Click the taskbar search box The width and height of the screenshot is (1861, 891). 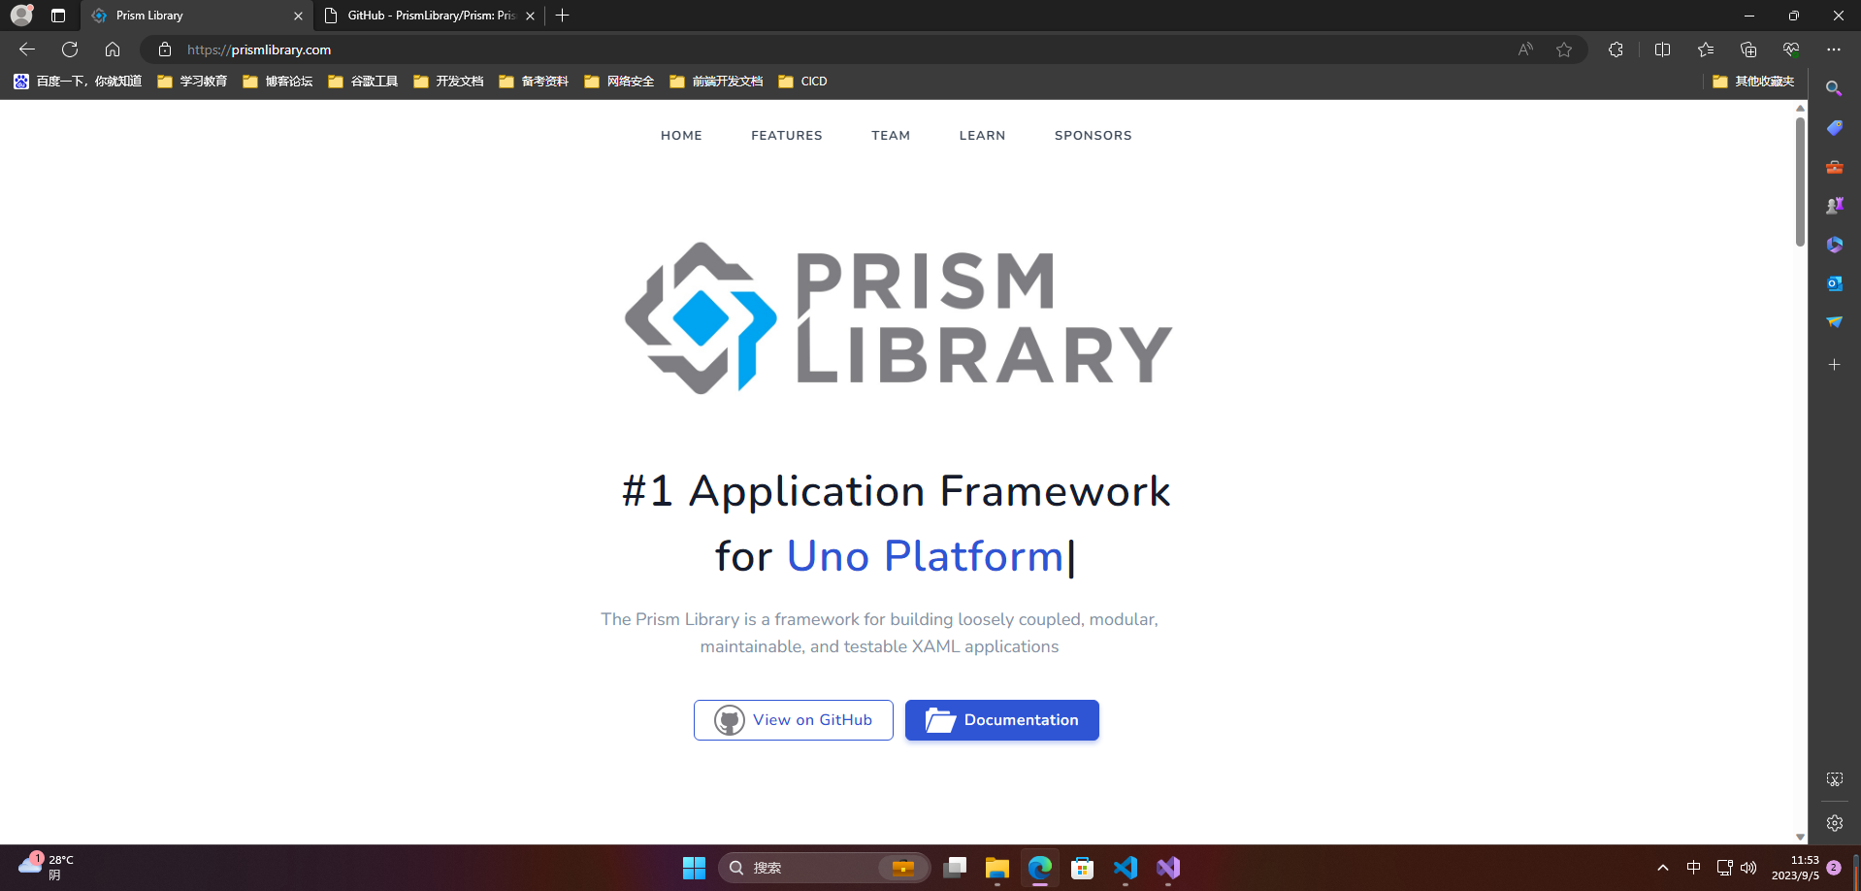tap(824, 868)
